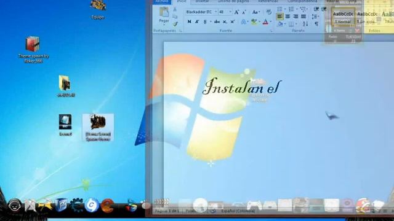Select the Theme spawn by Roker 666 archive
394x221 pixels.
[x=33, y=49]
